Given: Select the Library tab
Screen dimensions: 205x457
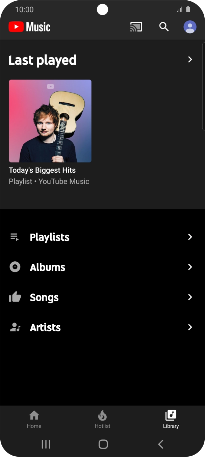Looking at the screenshot, I should pyautogui.click(x=171, y=419).
